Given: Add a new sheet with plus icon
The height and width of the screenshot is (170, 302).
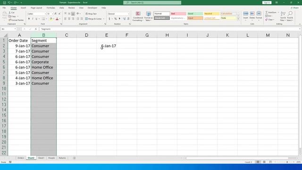Looking at the screenshot, I should click(x=75, y=158).
